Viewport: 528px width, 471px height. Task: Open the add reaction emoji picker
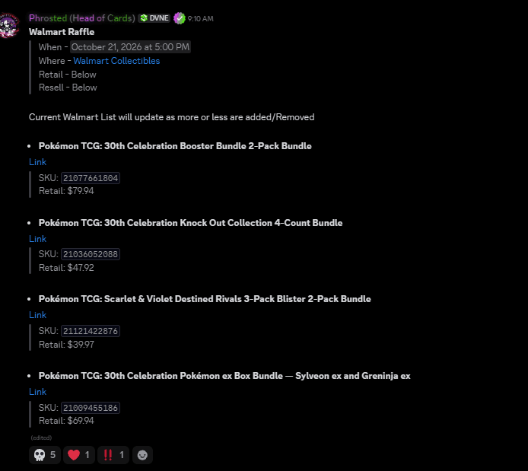(142, 455)
